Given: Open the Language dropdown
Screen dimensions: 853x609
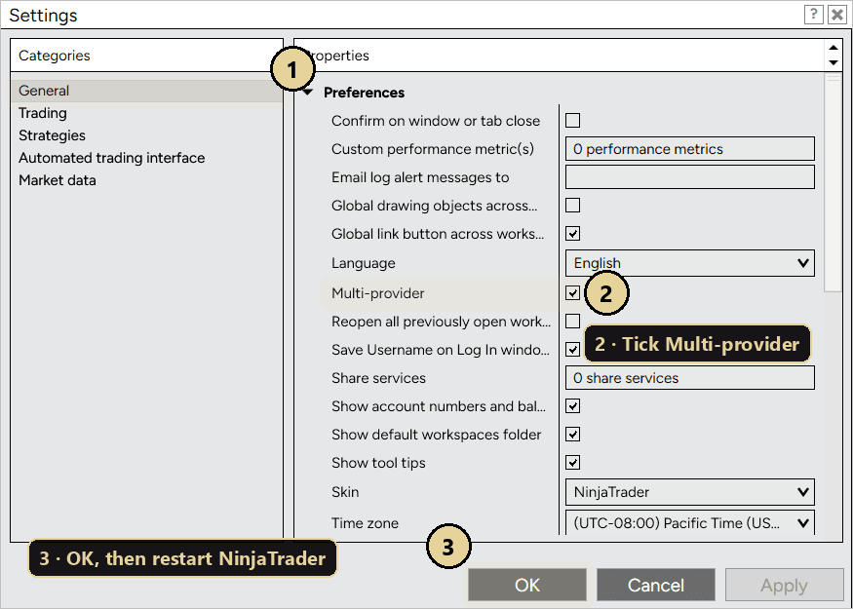Looking at the screenshot, I should tap(690, 263).
